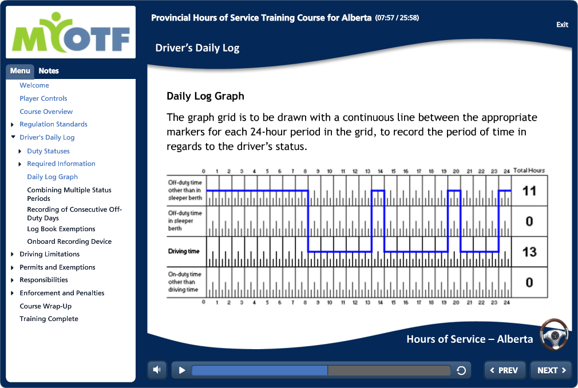This screenshot has height=388, width=578.
Task: Select the Menu tab
Action: tap(20, 71)
